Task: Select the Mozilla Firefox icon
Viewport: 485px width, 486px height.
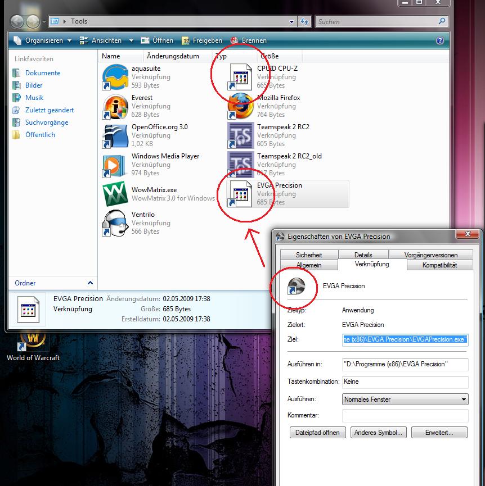Action: [240, 106]
